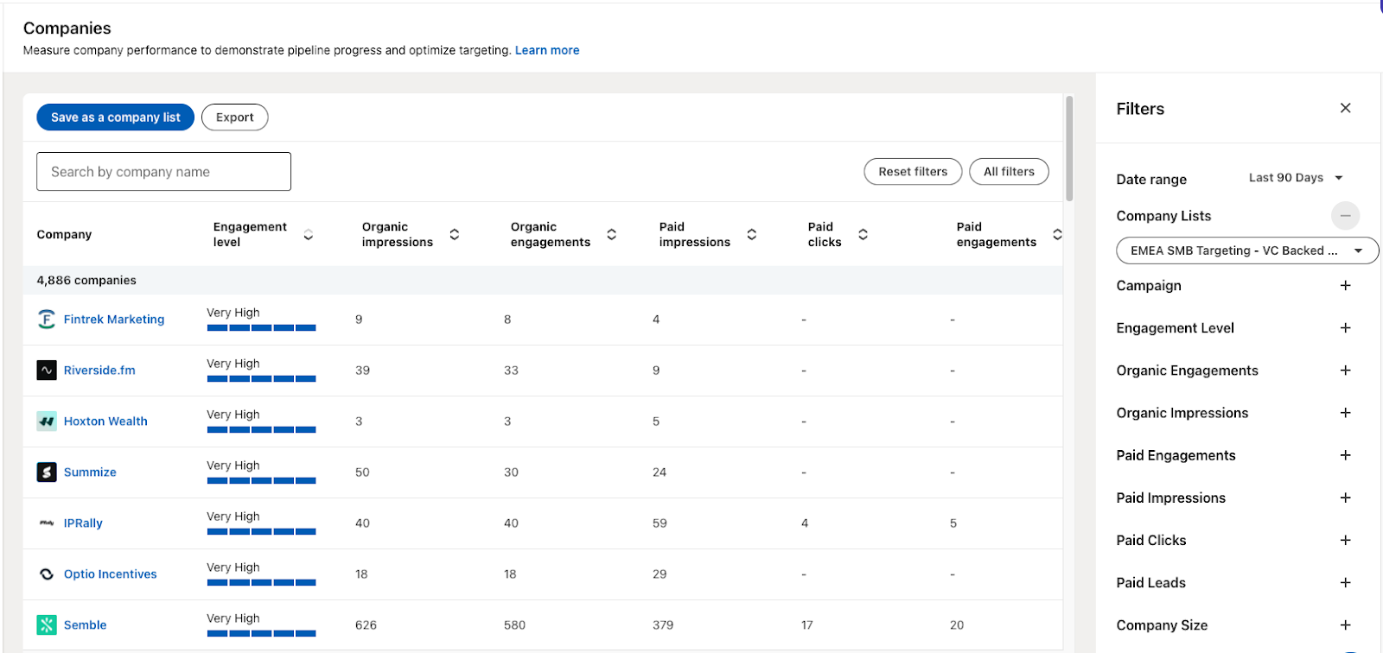Viewport: 1383px width, 653px height.
Task: Click the companies table vertical scrollbar
Action: pyautogui.click(x=1069, y=149)
